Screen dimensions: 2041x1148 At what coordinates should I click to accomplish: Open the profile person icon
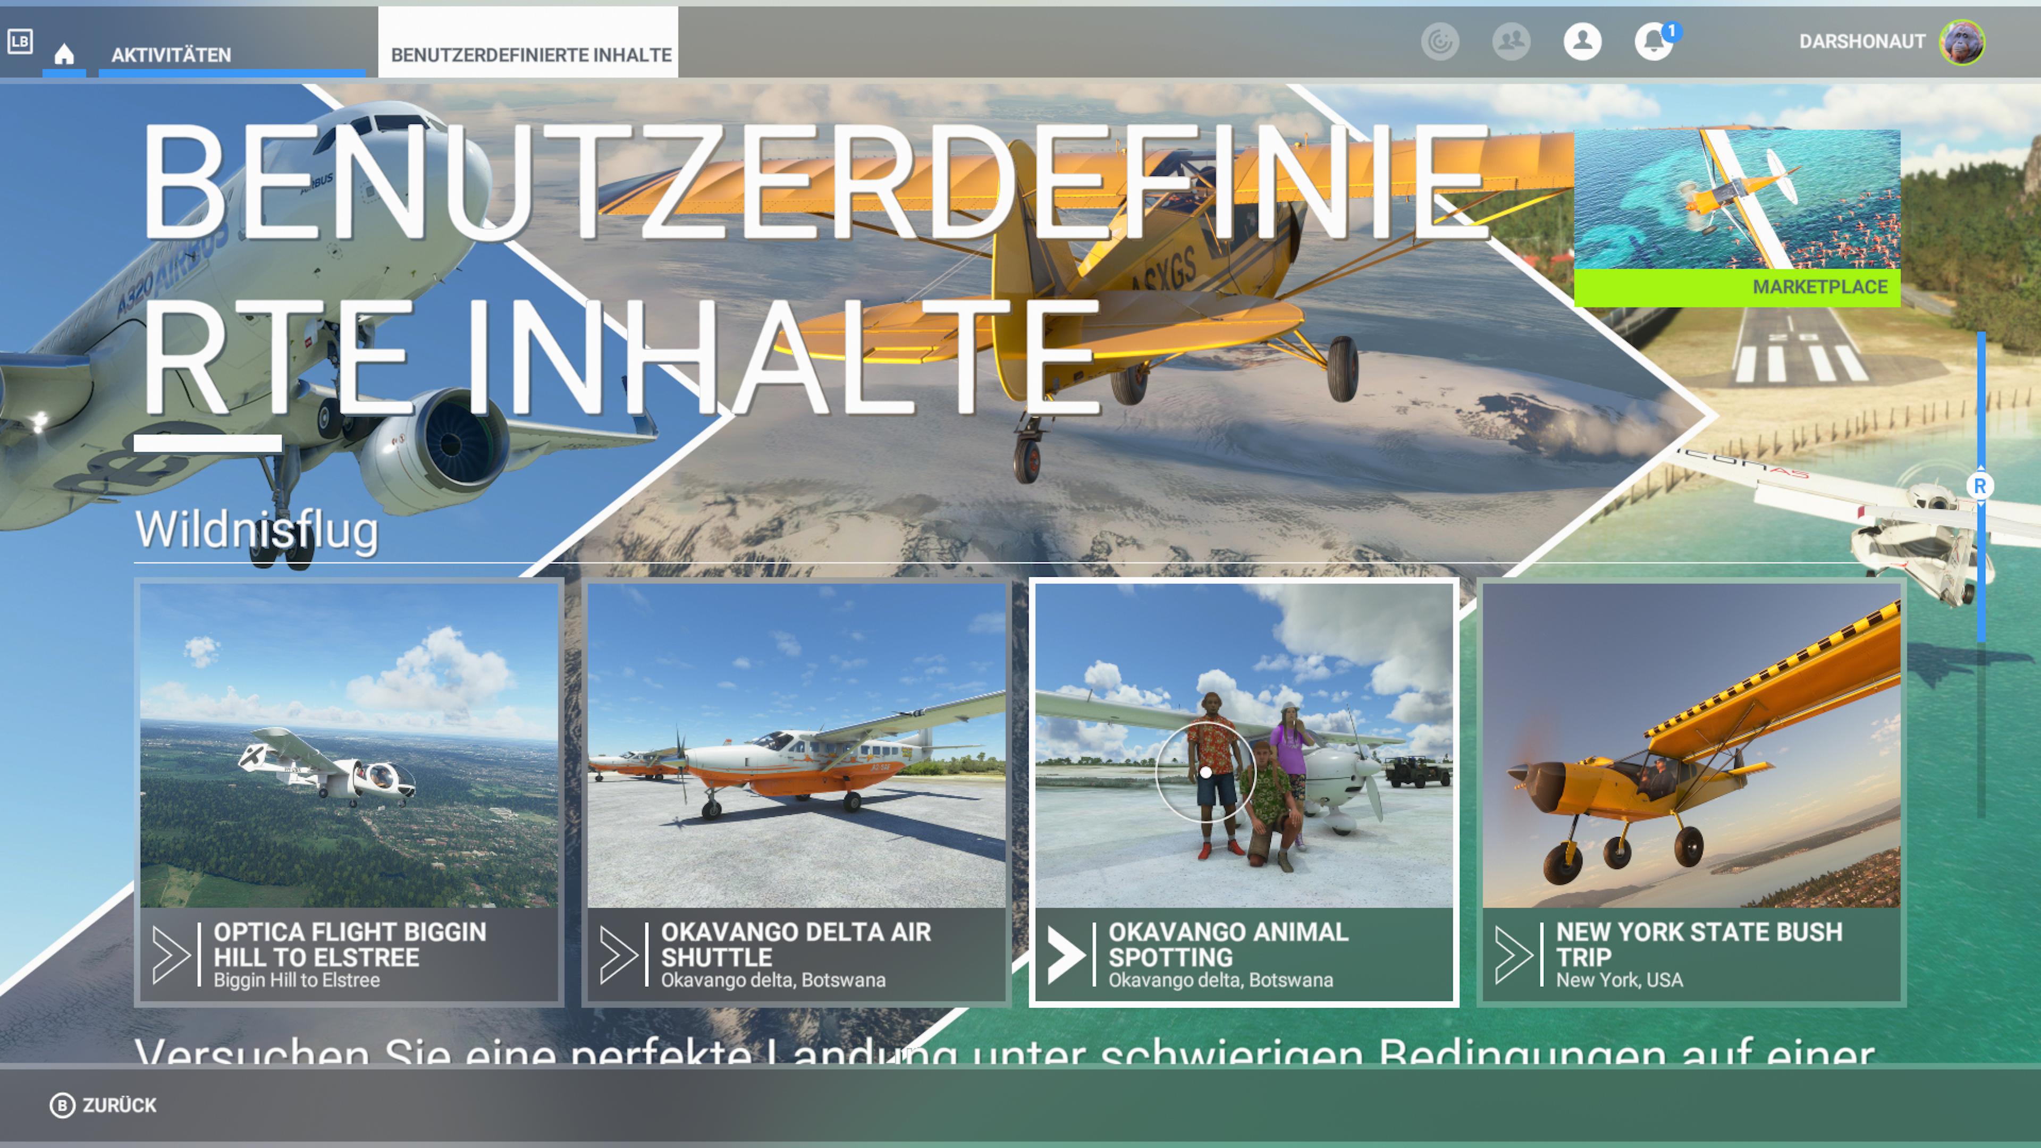(1582, 41)
